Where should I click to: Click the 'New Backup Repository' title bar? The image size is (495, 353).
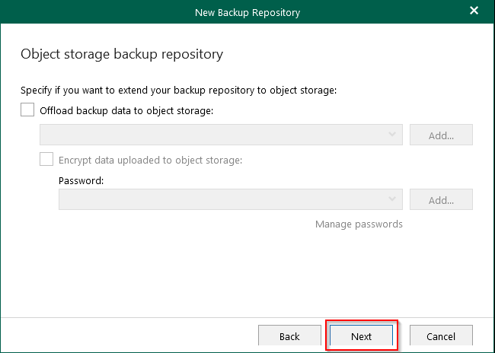point(247,12)
